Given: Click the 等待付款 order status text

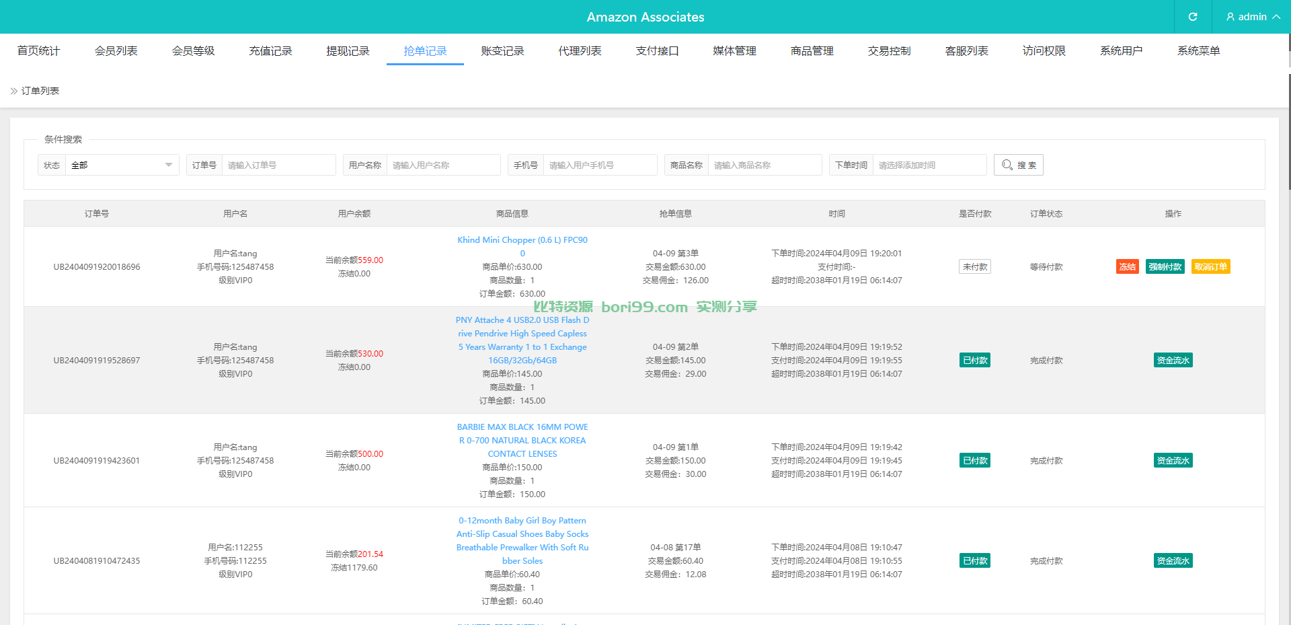Looking at the screenshot, I should pyautogui.click(x=1046, y=267).
